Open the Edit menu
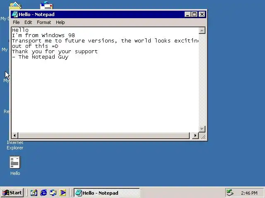The height and width of the screenshot is (198, 265). [28, 22]
